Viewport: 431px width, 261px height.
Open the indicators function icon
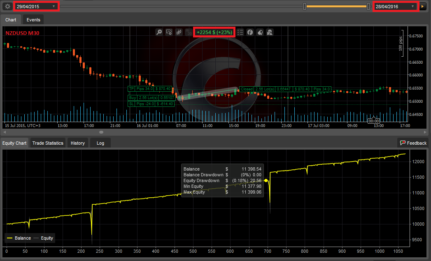pos(250,32)
